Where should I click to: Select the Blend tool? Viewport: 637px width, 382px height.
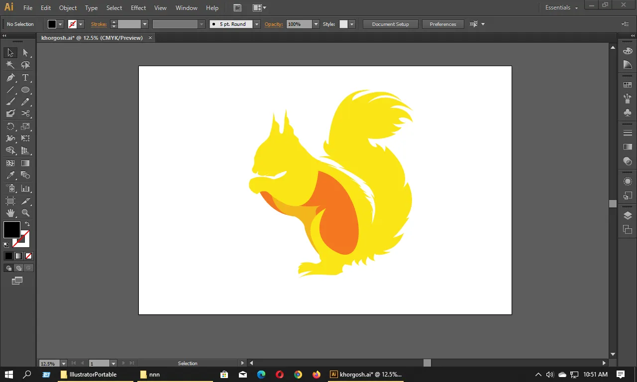click(x=25, y=175)
